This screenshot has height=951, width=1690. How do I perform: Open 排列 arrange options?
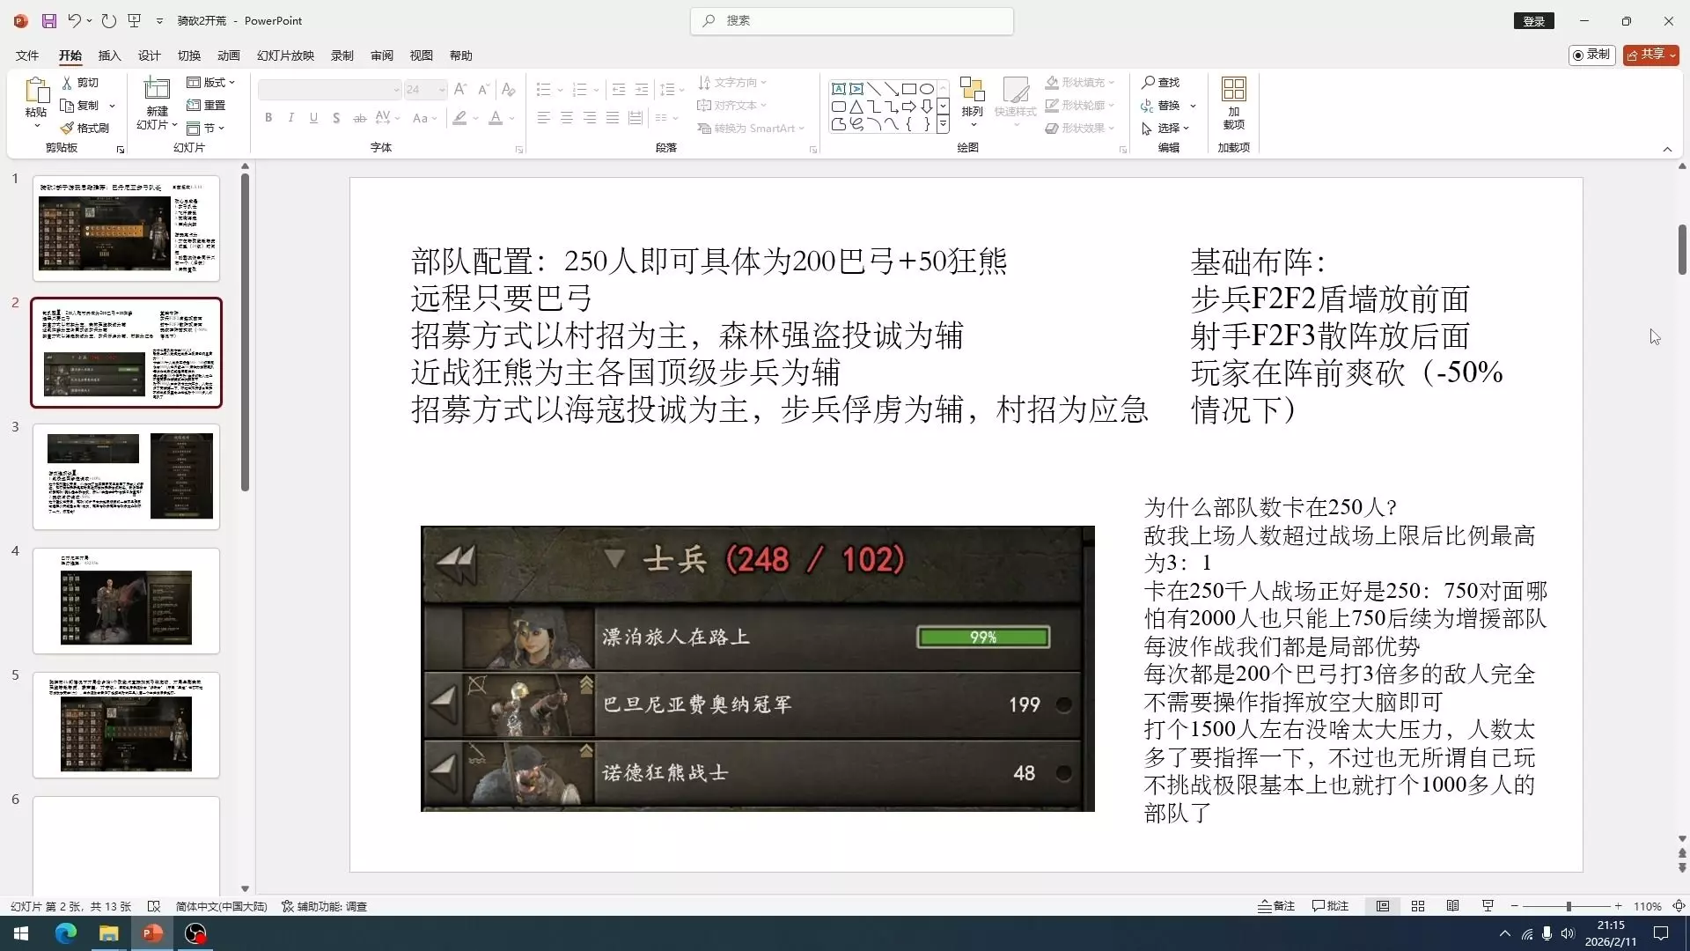point(973,101)
